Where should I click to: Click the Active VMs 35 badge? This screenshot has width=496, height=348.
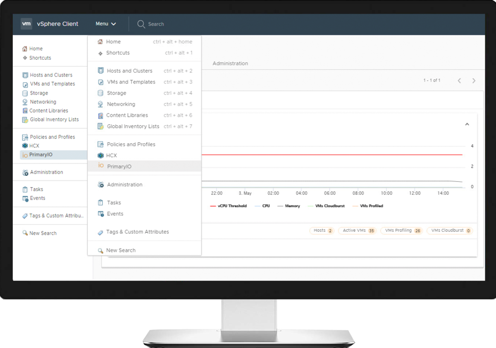[358, 230]
